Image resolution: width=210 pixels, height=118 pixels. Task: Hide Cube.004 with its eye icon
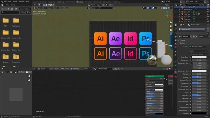(x=208, y=14)
